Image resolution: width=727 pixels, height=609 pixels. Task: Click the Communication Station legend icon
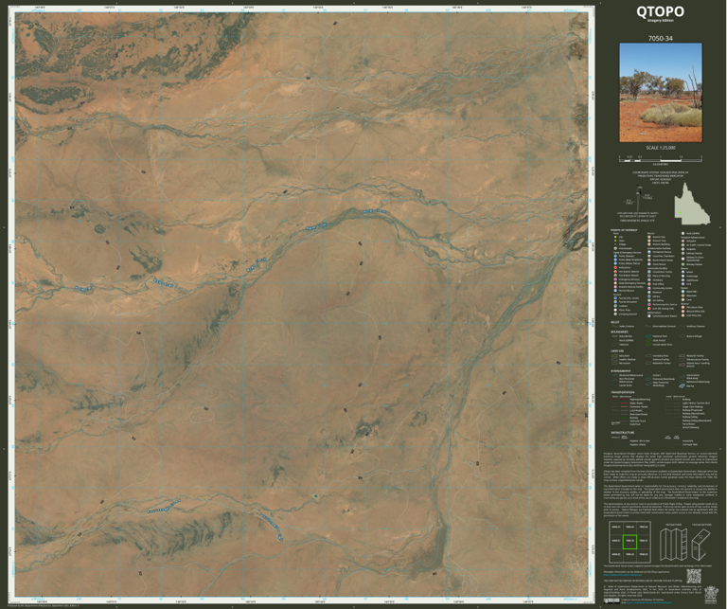pos(649,315)
